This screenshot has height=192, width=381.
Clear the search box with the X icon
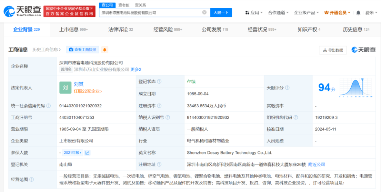204,12
